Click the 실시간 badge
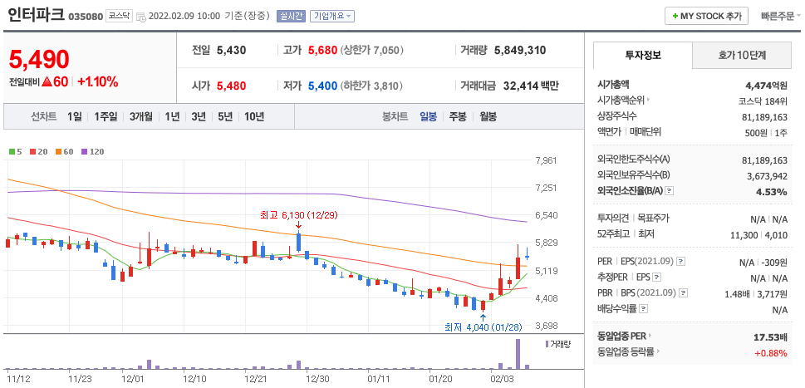 tap(291, 17)
